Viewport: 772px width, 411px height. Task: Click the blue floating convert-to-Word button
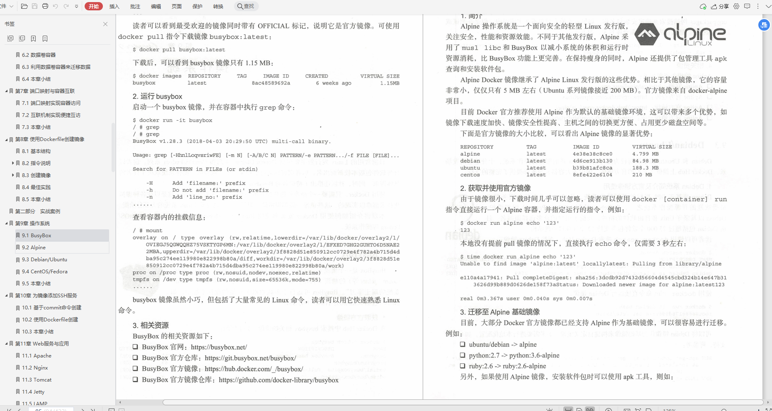[x=764, y=25]
